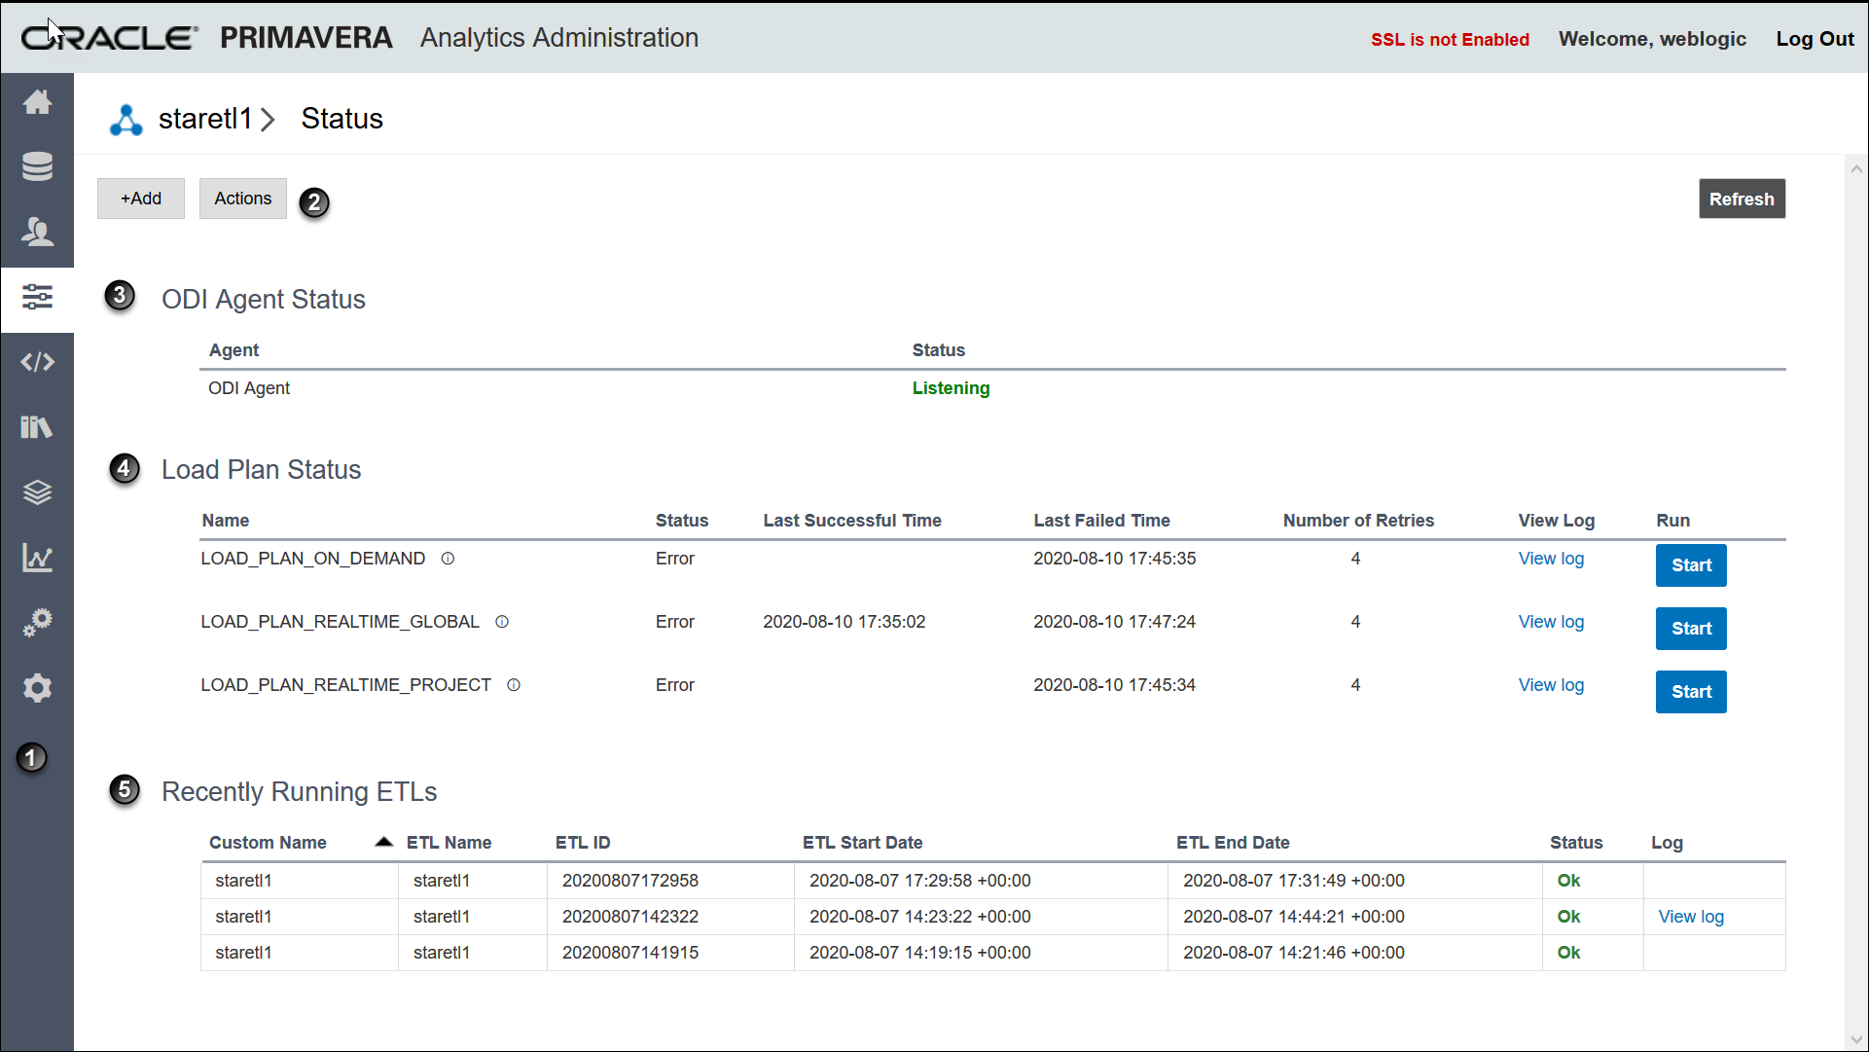
Task: Open the double gears sidebar icon
Action: (x=37, y=623)
